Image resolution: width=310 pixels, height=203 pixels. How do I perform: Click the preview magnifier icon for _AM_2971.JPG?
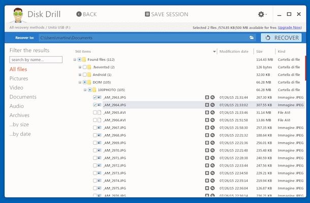(212, 158)
